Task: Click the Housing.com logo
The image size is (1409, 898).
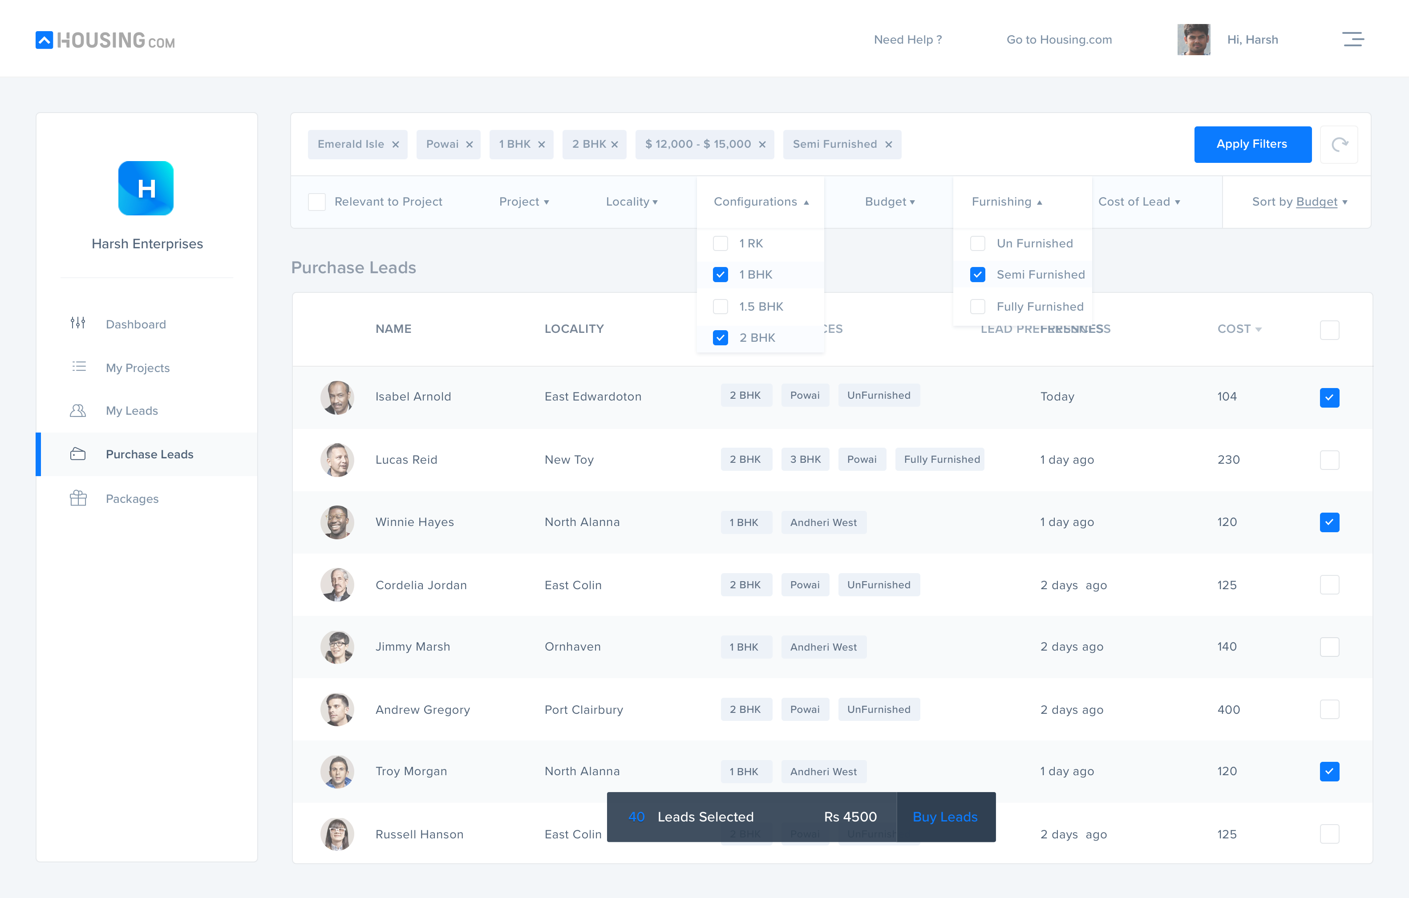Action: point(105,40)
